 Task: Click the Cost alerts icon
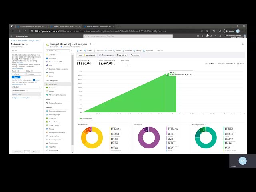(47, 88)
